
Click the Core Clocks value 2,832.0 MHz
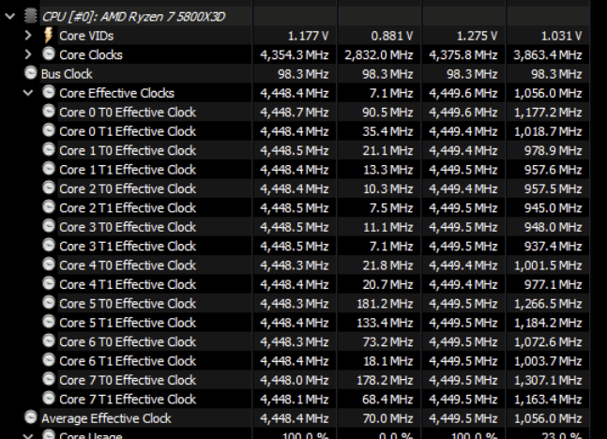click(379, 55)
